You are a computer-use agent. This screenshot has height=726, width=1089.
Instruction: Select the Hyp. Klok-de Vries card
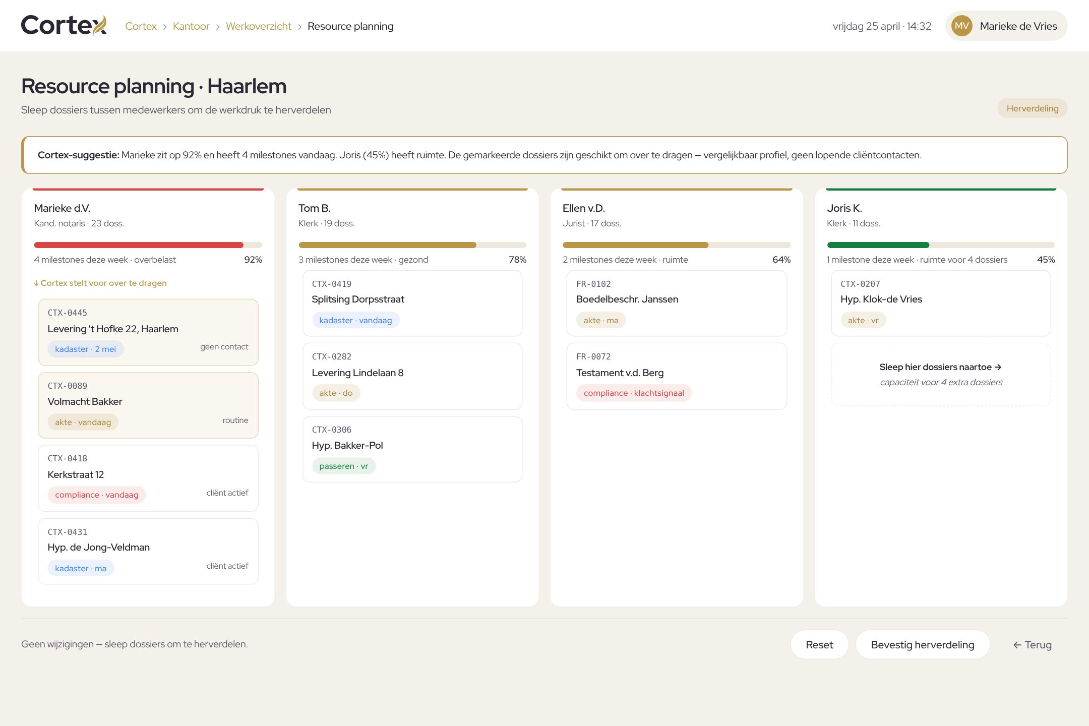pyautogui.click(x=941, y=304)
